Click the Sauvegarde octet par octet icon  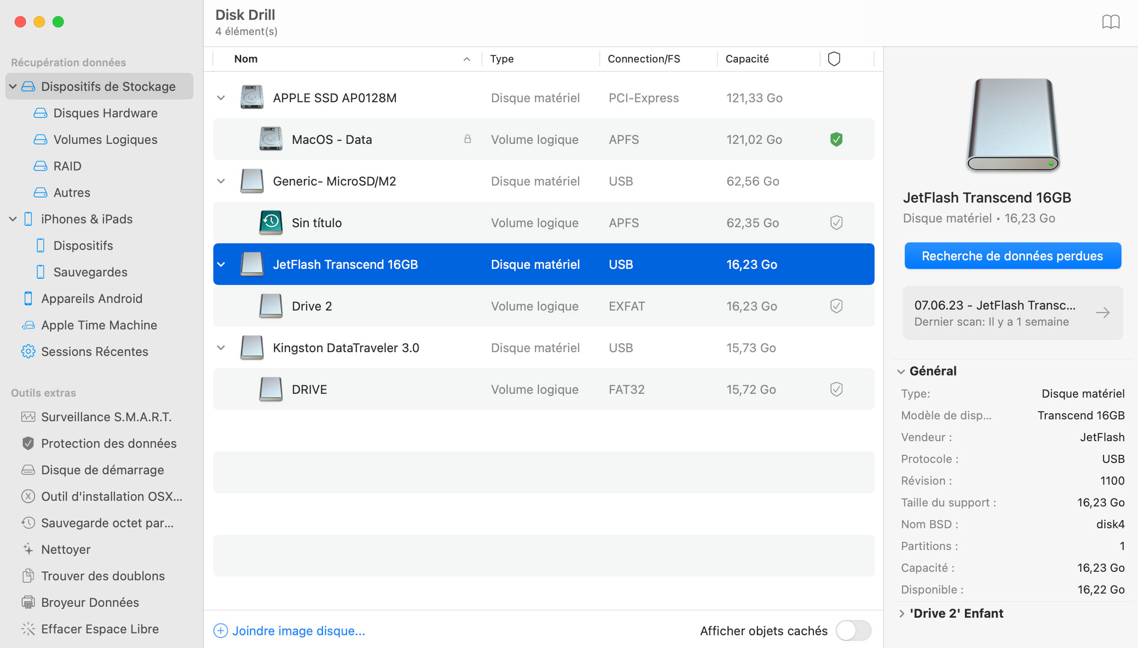(x=28, y=523)
